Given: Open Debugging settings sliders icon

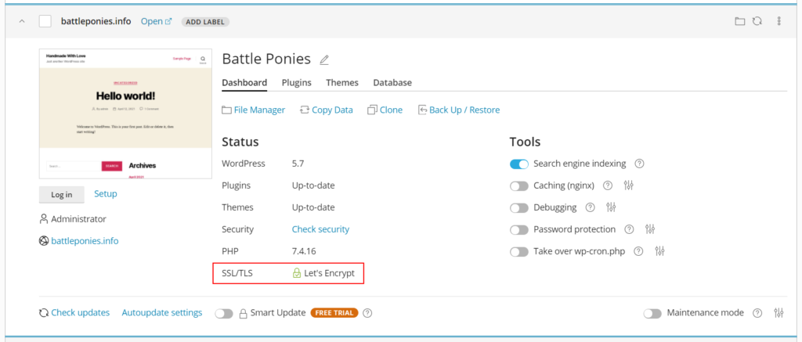Looking at the screenshot, I should tap(611, 207).
